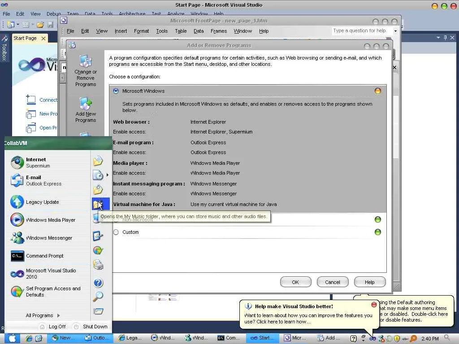Switch to Start Page tab in Visual Studio
The height and width of the screenshot is (344, 459).
25,38
